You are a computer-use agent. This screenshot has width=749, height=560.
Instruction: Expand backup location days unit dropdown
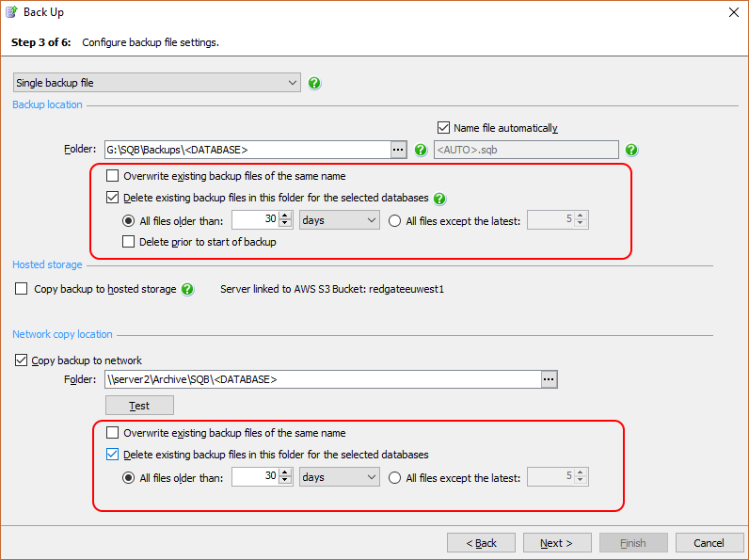click(x=339, y=220)
